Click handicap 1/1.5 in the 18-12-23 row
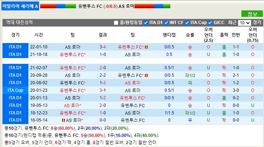 tap(169, 113)
